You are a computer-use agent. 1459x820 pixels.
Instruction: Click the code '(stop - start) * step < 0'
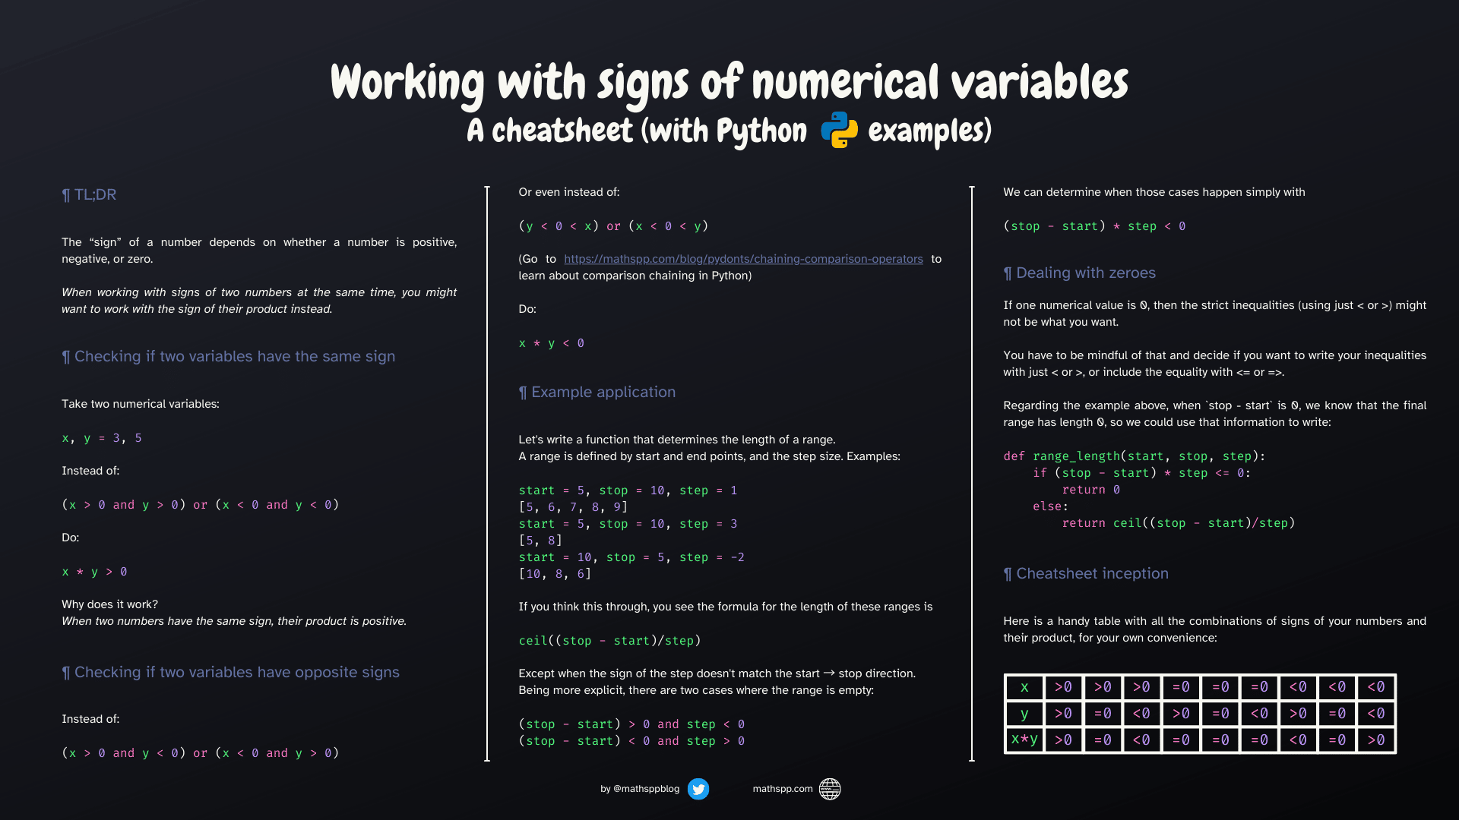[x=1094, y=226]
